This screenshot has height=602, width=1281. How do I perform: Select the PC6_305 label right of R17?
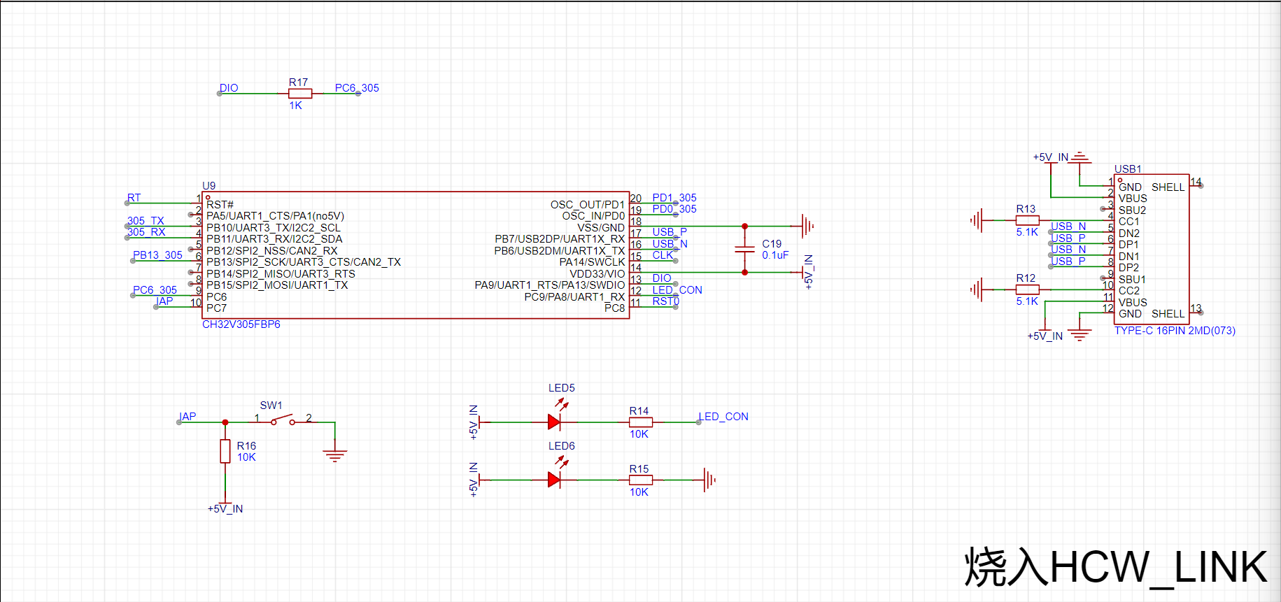tap(357, 88)
